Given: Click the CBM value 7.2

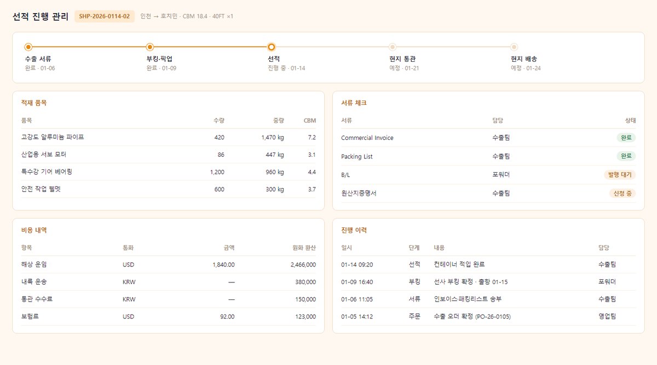Looking at the screenshot, I should tap(312, 138).
